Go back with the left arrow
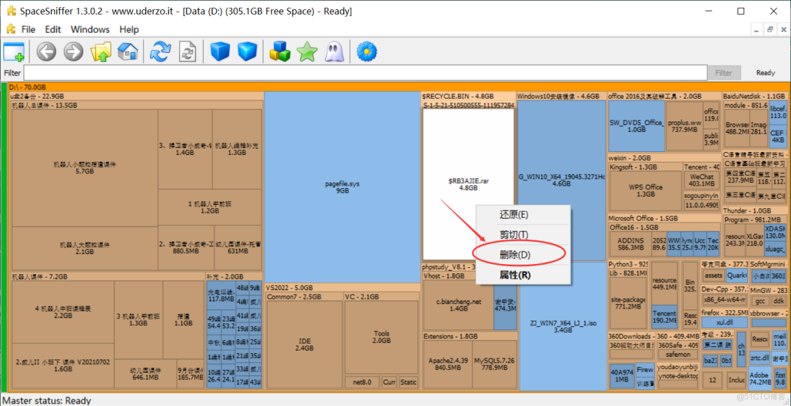 pyautogui.click(x=46, y=51)
